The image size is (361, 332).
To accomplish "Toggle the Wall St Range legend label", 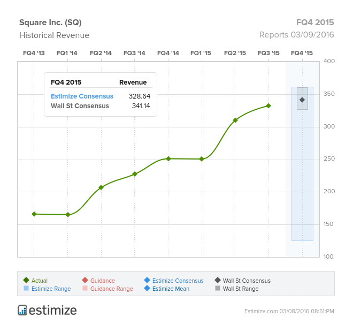I will [241, 289].
